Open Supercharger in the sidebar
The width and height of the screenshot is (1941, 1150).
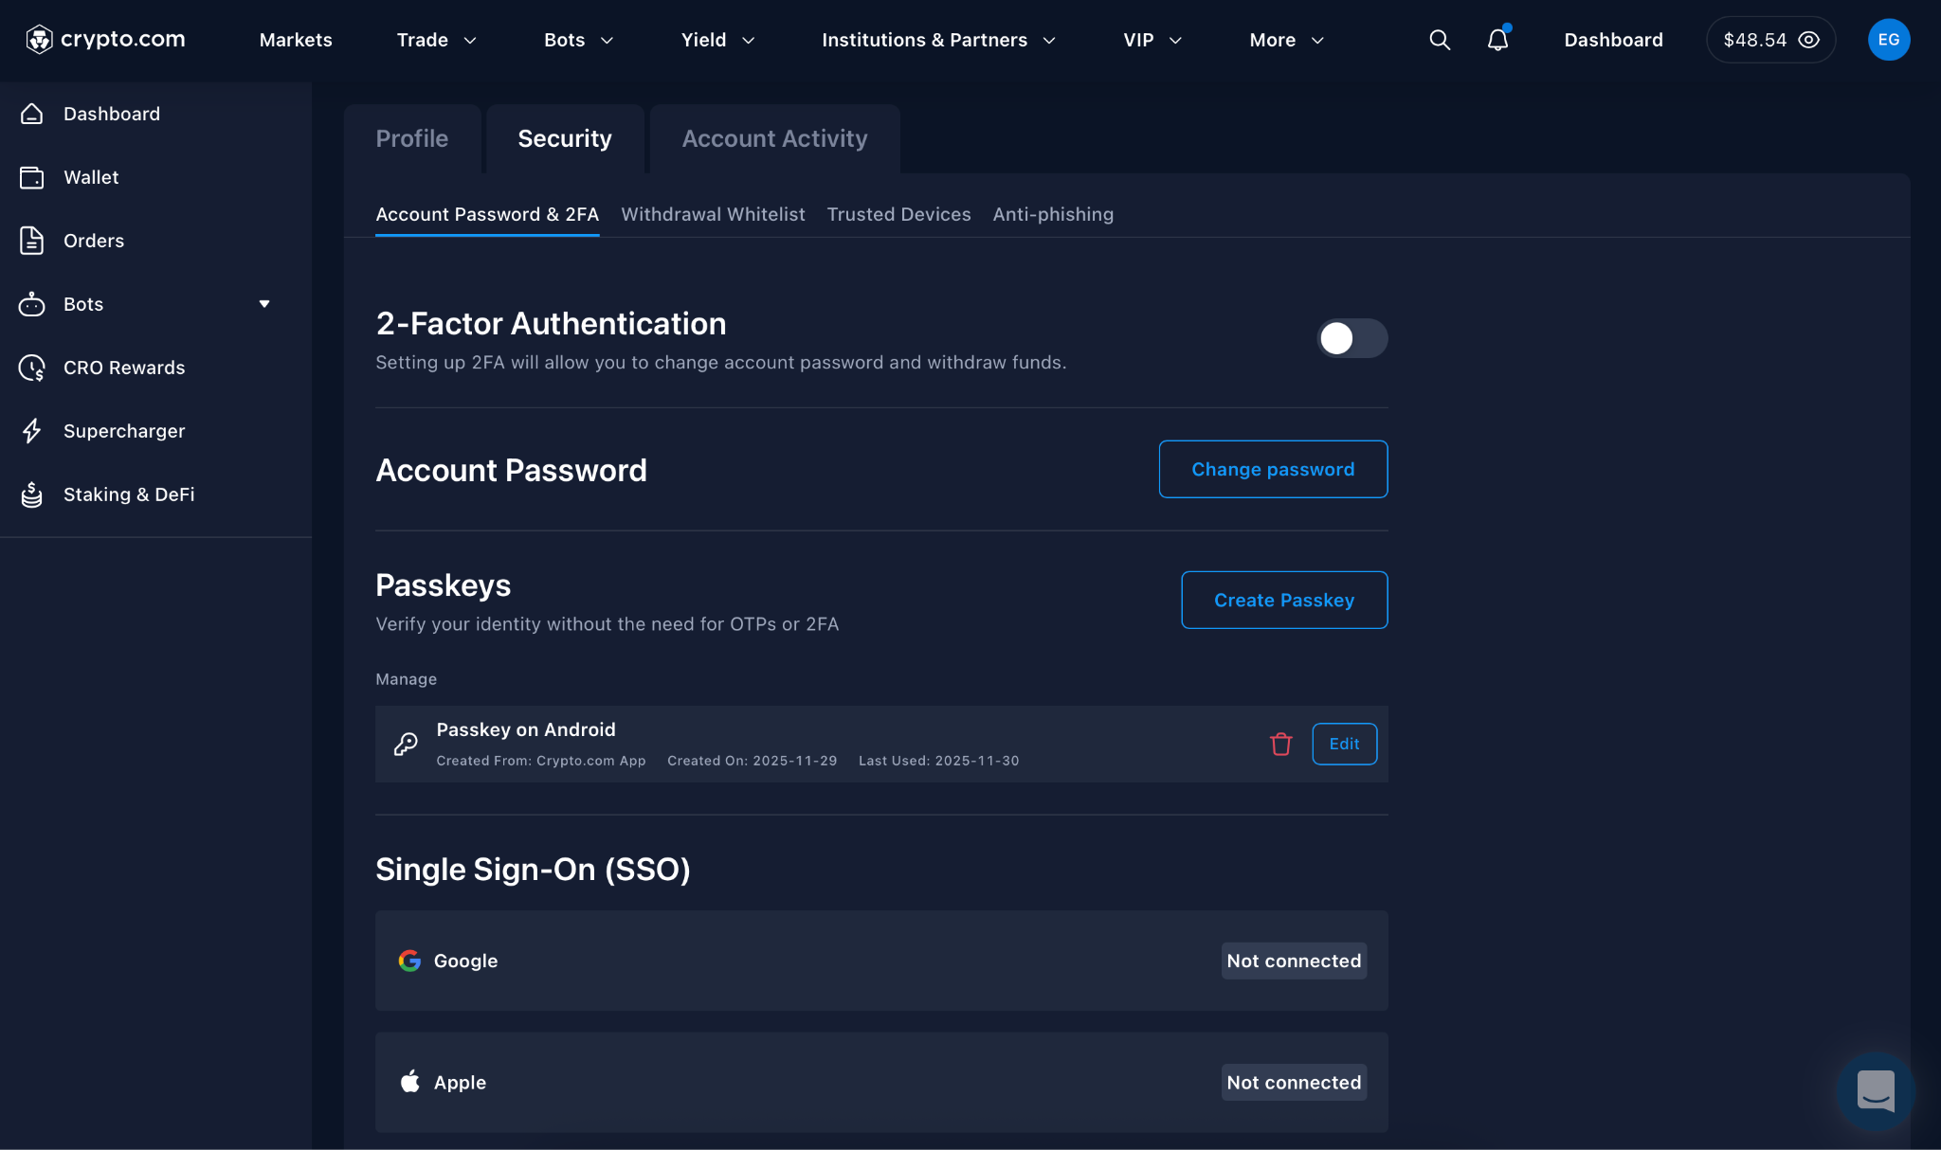[124, 431]
